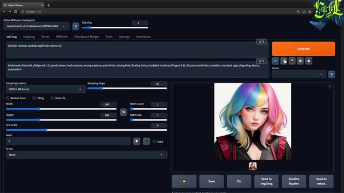Enable Hires. fix checkbox

(x=52, y=98)
